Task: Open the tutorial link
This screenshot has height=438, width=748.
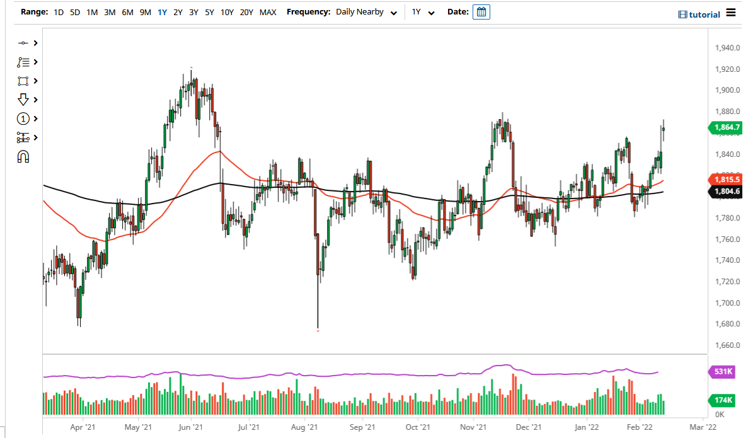Action: [x=705, y=14]
